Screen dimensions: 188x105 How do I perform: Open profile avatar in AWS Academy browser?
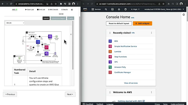coord(73,4)
